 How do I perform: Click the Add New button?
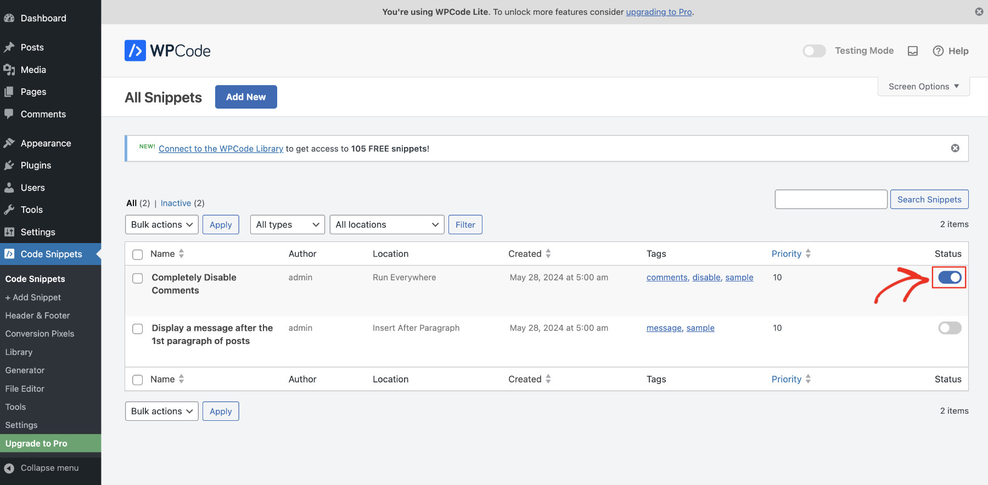(246, 97)
